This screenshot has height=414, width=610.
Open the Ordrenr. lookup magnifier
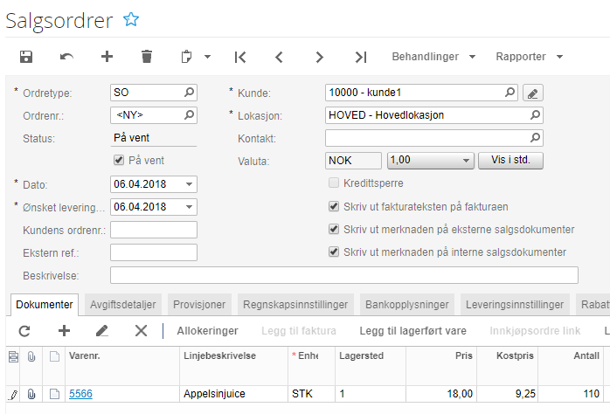tap(189, 115)
